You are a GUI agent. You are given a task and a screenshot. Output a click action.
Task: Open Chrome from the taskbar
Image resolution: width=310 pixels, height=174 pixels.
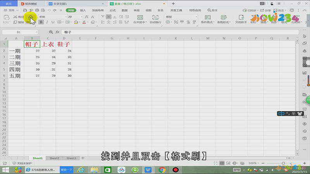[162, 170]
